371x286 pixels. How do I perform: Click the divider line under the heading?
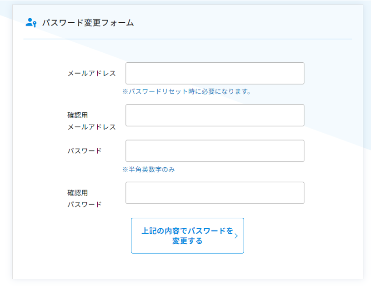pos(188,39)
